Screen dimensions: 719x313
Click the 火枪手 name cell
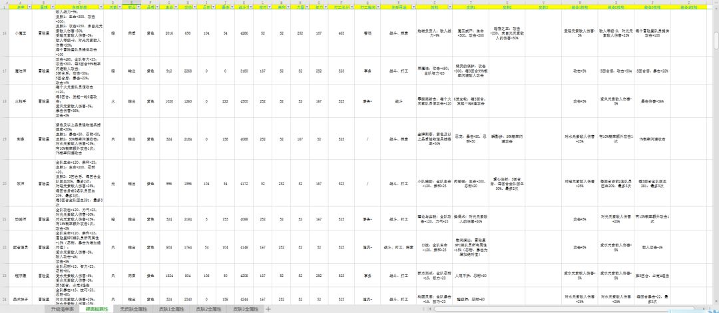tap(20, 101)
